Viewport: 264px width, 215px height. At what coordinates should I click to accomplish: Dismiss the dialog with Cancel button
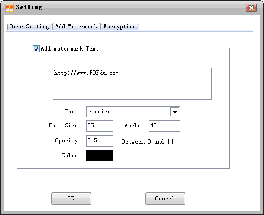165,198
